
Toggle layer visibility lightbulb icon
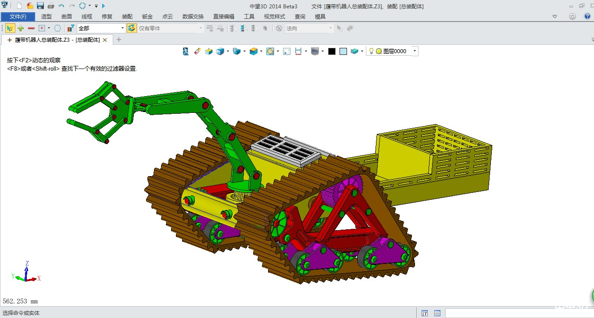371,51
